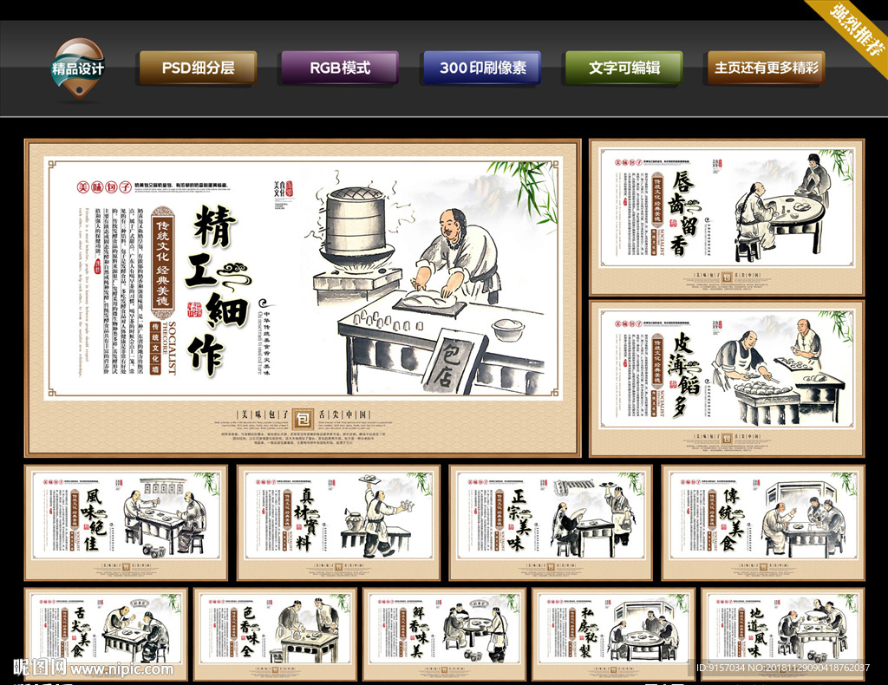Click the 文字可编辑 button
Image resolution: width=888 pixels, height=685 pixels.
[624, 68]
